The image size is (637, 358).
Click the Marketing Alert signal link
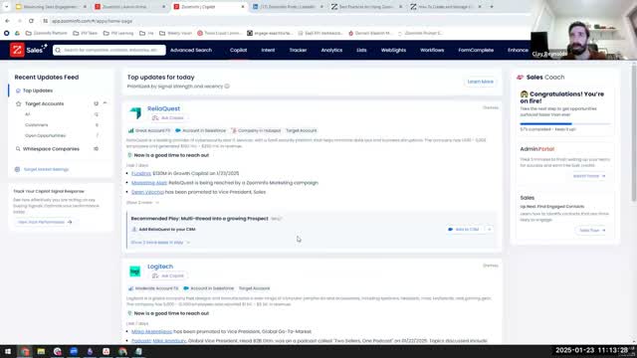149,183
